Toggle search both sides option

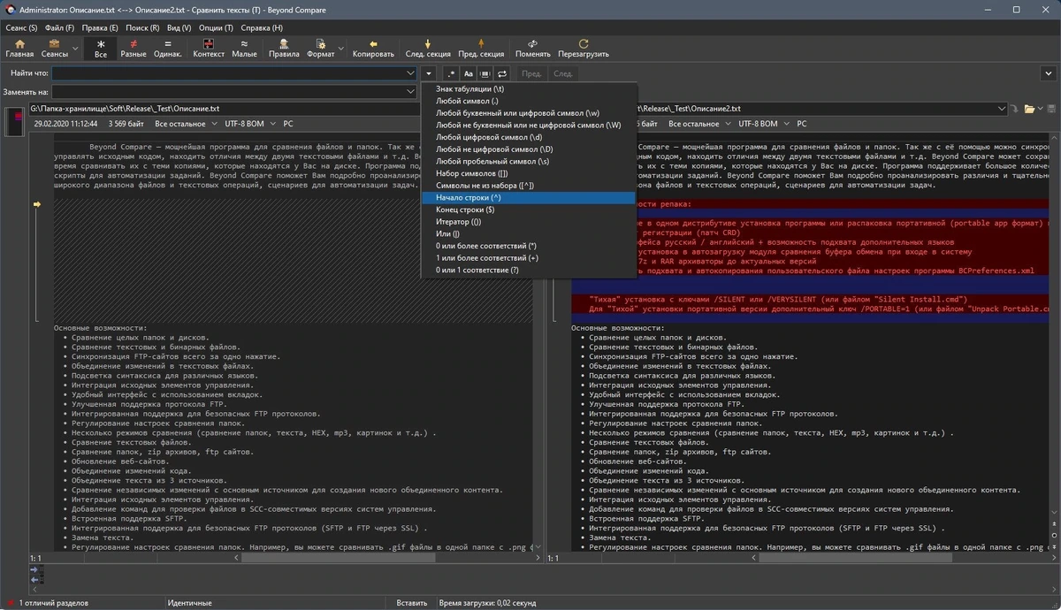coord(501,74)
